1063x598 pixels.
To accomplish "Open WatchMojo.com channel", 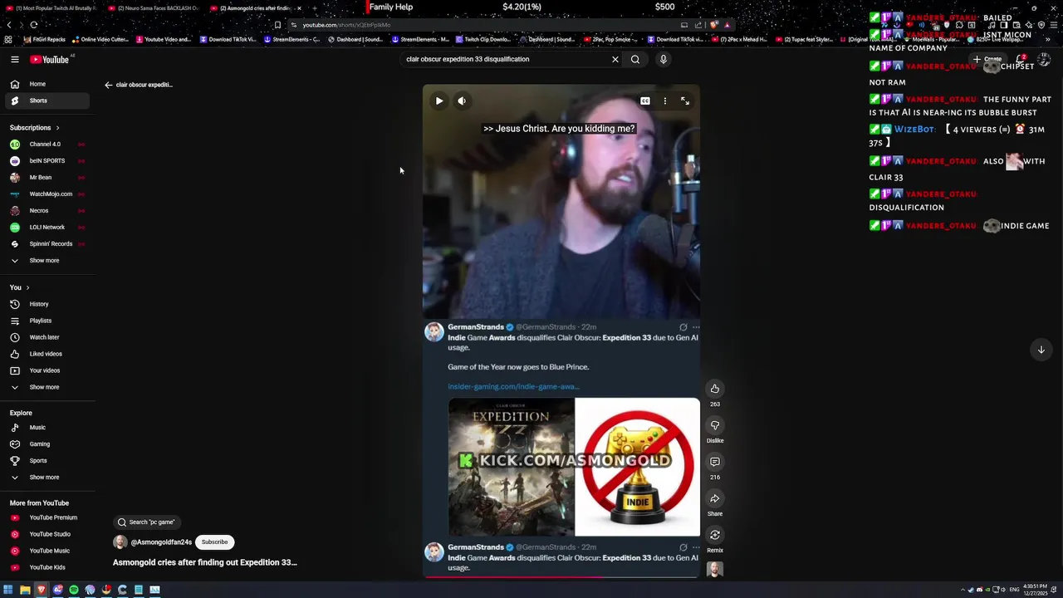I will tap(46, 194).
